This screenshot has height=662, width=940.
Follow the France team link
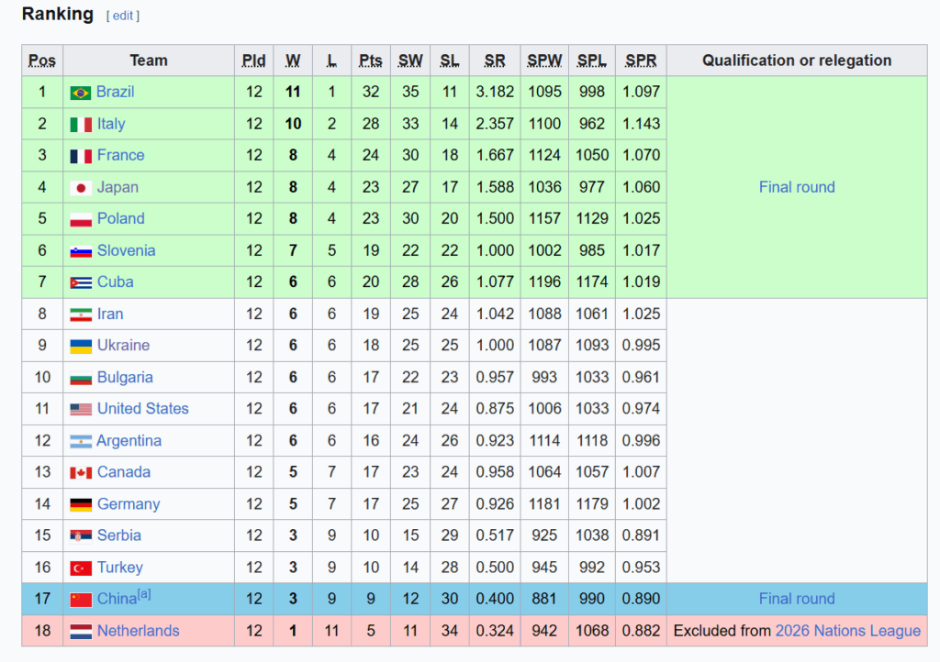click(120, 155)
